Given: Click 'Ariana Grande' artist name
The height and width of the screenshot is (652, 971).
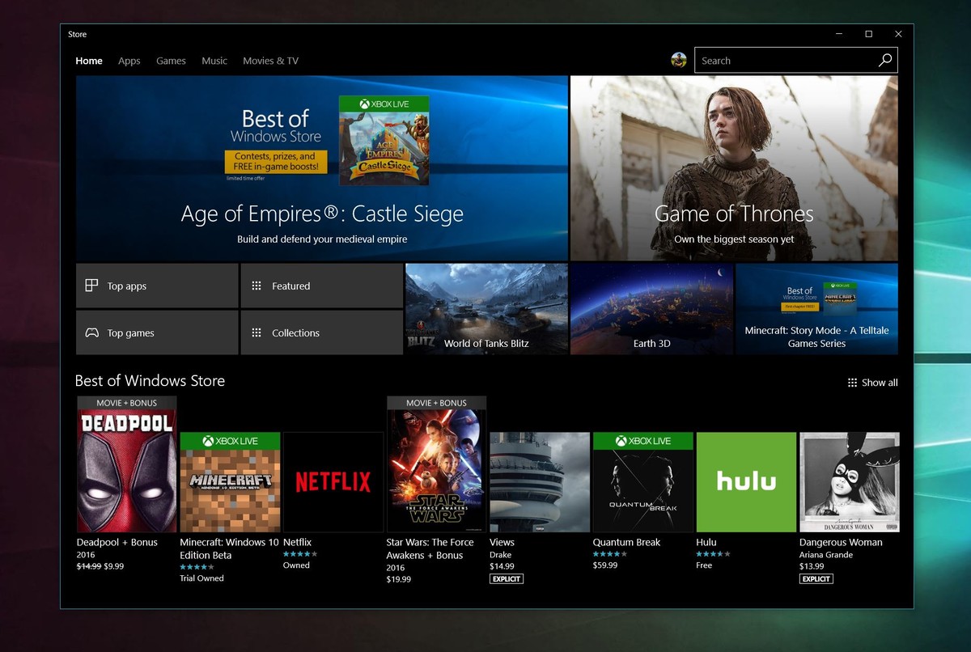Looking at the screenshot, I should coord(826,555).
